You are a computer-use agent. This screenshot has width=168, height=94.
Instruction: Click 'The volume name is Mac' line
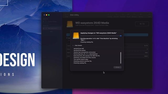pyautogui.click(x=81, y=59)
